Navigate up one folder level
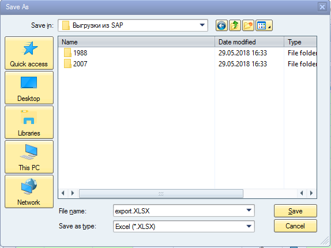331x248 pixels. click(235, 26)
